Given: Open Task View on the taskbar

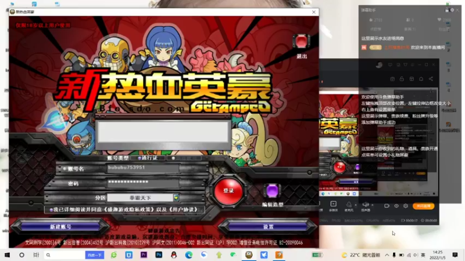Looking at the screenshot, I should [36, 255].
